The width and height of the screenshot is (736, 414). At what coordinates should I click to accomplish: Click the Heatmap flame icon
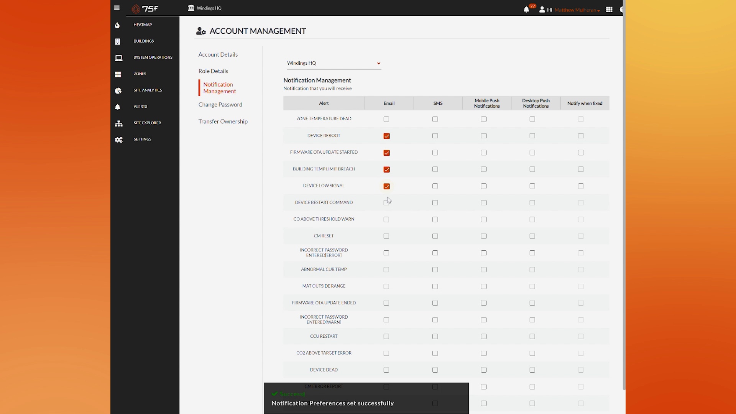click(x=118, y=25)
